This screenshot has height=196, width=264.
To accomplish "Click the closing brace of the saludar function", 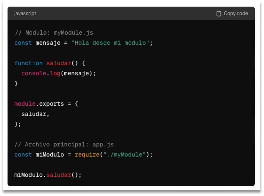I will 16,83.
